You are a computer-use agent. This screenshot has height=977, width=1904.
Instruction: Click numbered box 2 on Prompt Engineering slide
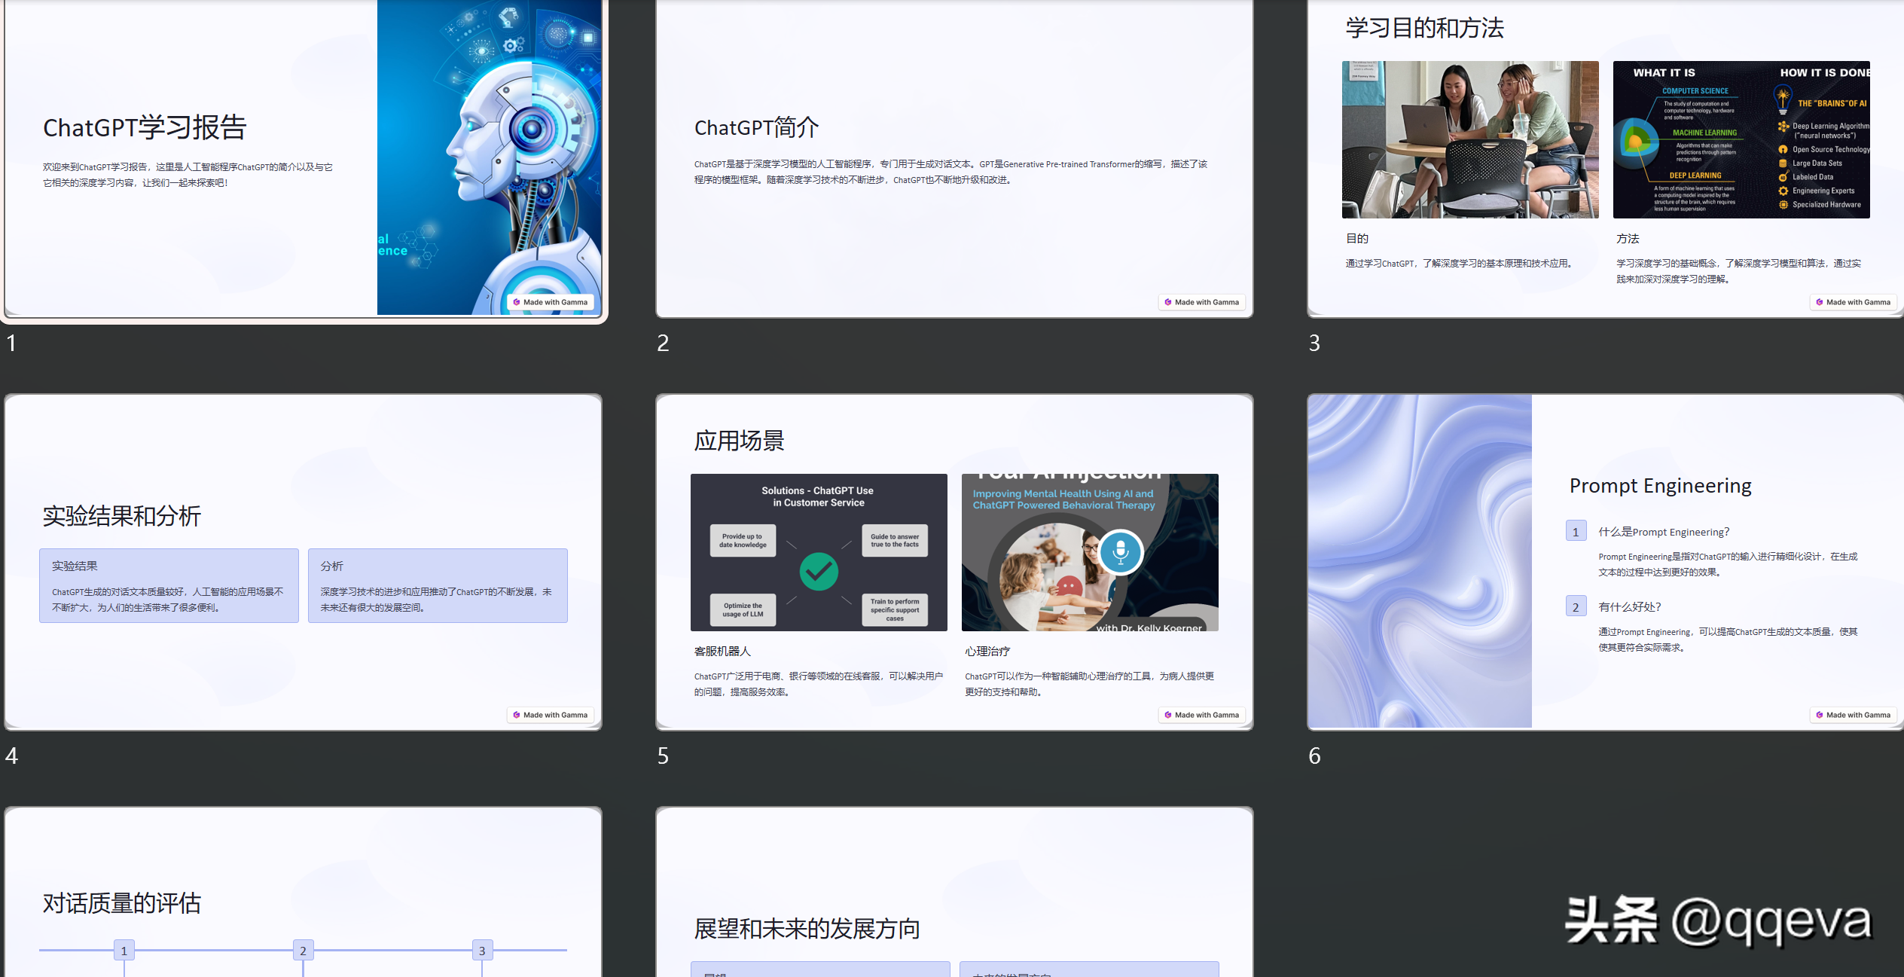point(1576,606)
